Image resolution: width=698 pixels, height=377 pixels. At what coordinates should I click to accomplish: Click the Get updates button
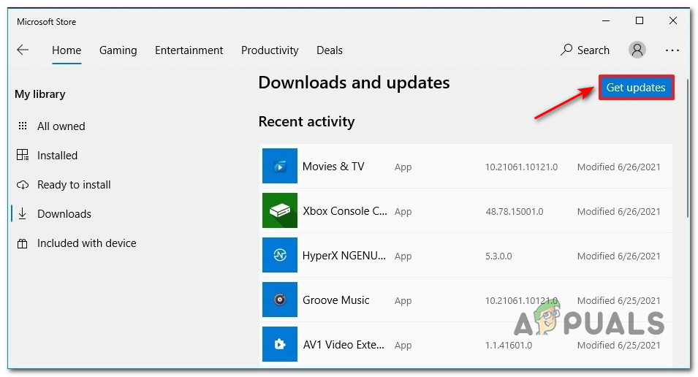point(636,87)
